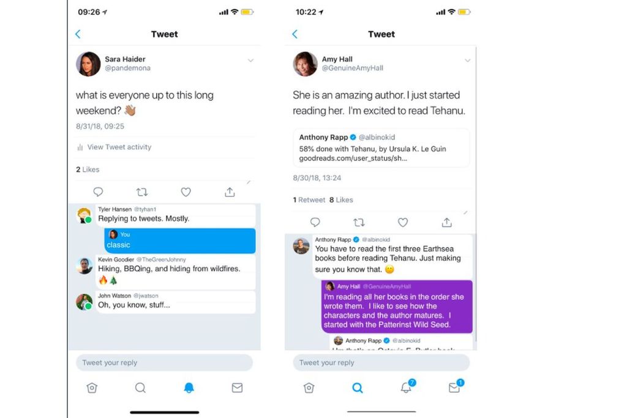This screenshot has height=418, width=627.
Task: Open Search tab in left phone
Action: click(x=140, y=387)
